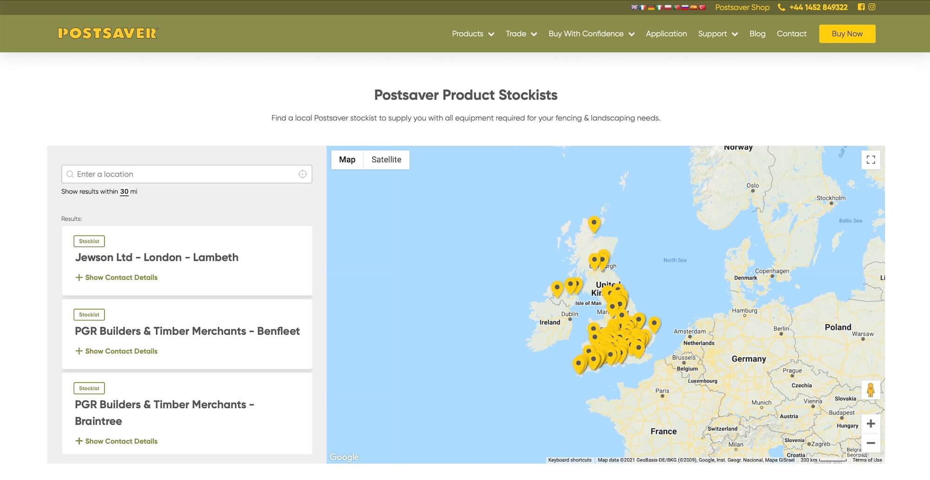The height and width of the screenshot is (480, 930).
Task: Click the Stockist tag on the Braintree card
Action: 89,388
